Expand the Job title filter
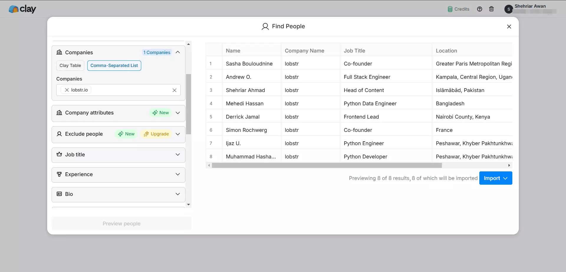This screenshot has width=566, height=272. [178, 155]
